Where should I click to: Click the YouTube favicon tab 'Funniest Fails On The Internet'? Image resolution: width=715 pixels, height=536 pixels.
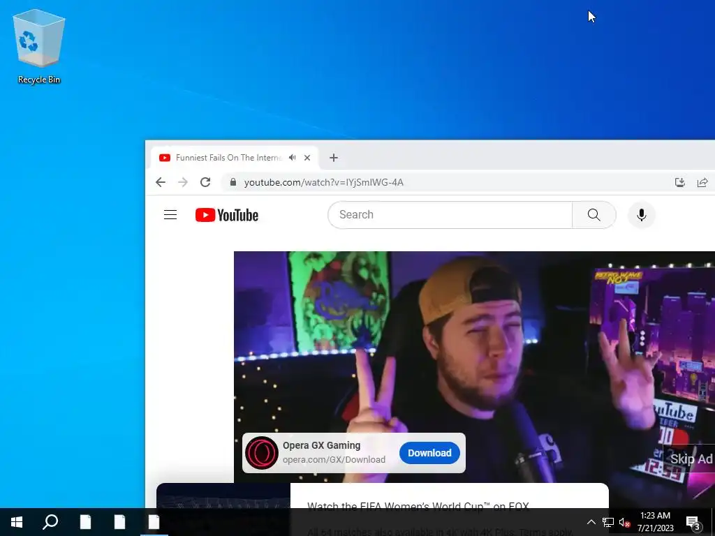tap(235, 158)
